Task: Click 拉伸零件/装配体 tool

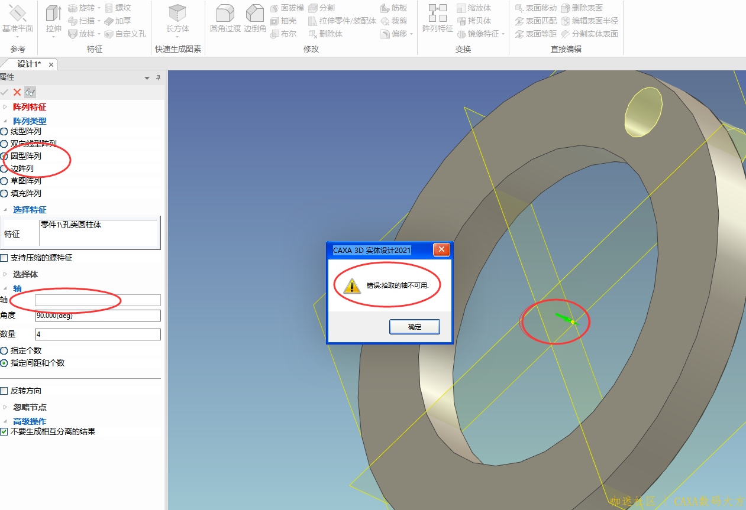Action: click(342, 21)
